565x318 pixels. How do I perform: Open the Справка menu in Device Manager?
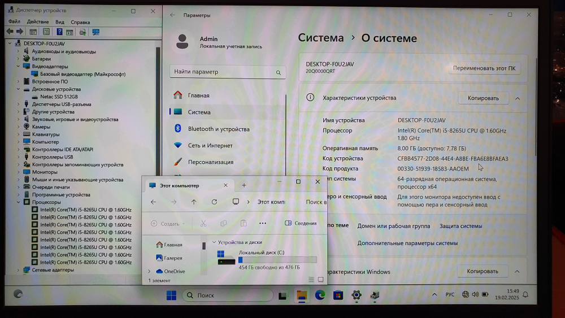(80, 22)
